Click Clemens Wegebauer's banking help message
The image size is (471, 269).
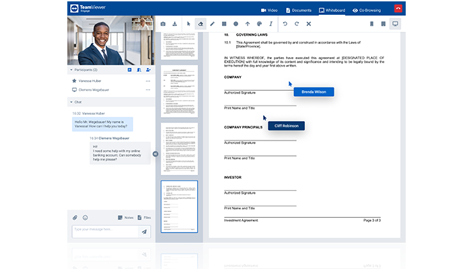[x=120, y=153]
